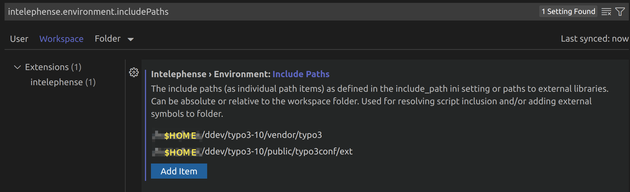The width and height of the screenshot is (630, 192).
Task: Select the Workspace settings tab
Action: click(61, 39)
